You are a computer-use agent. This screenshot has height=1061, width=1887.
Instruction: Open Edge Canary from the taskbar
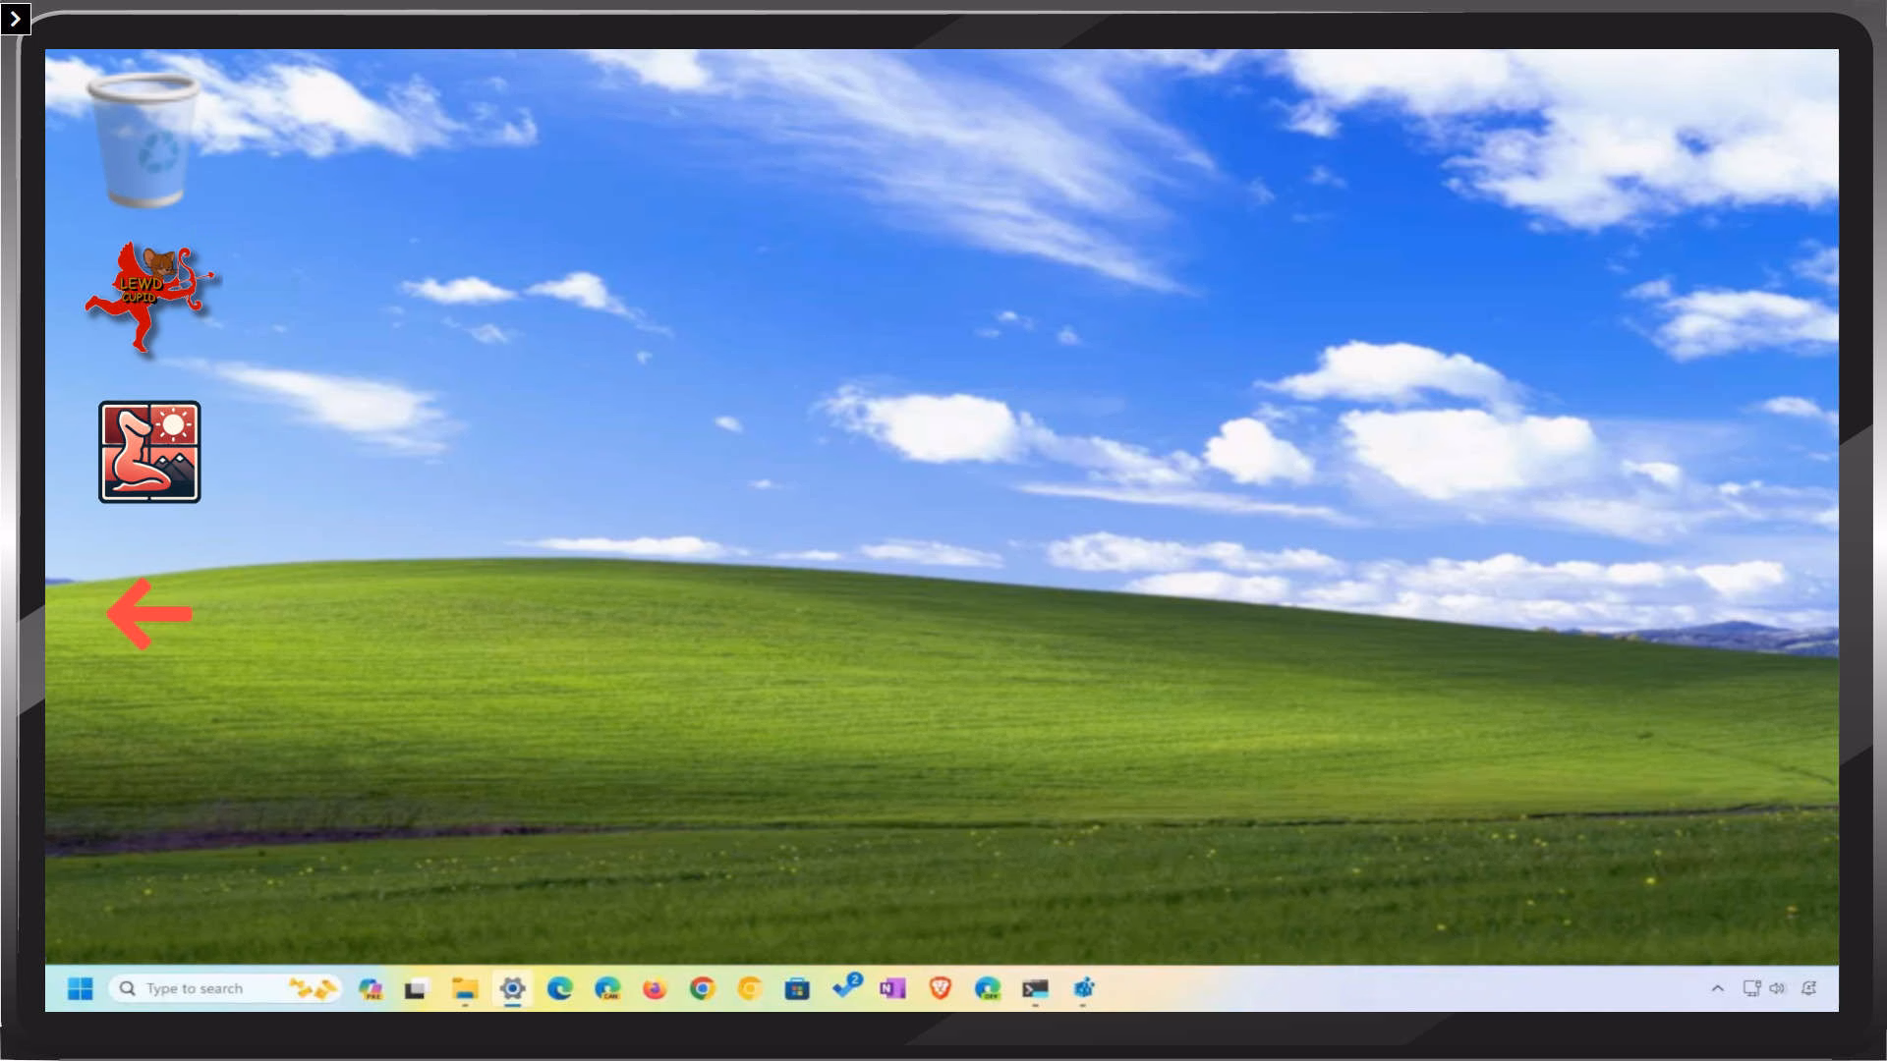(607, 988)
